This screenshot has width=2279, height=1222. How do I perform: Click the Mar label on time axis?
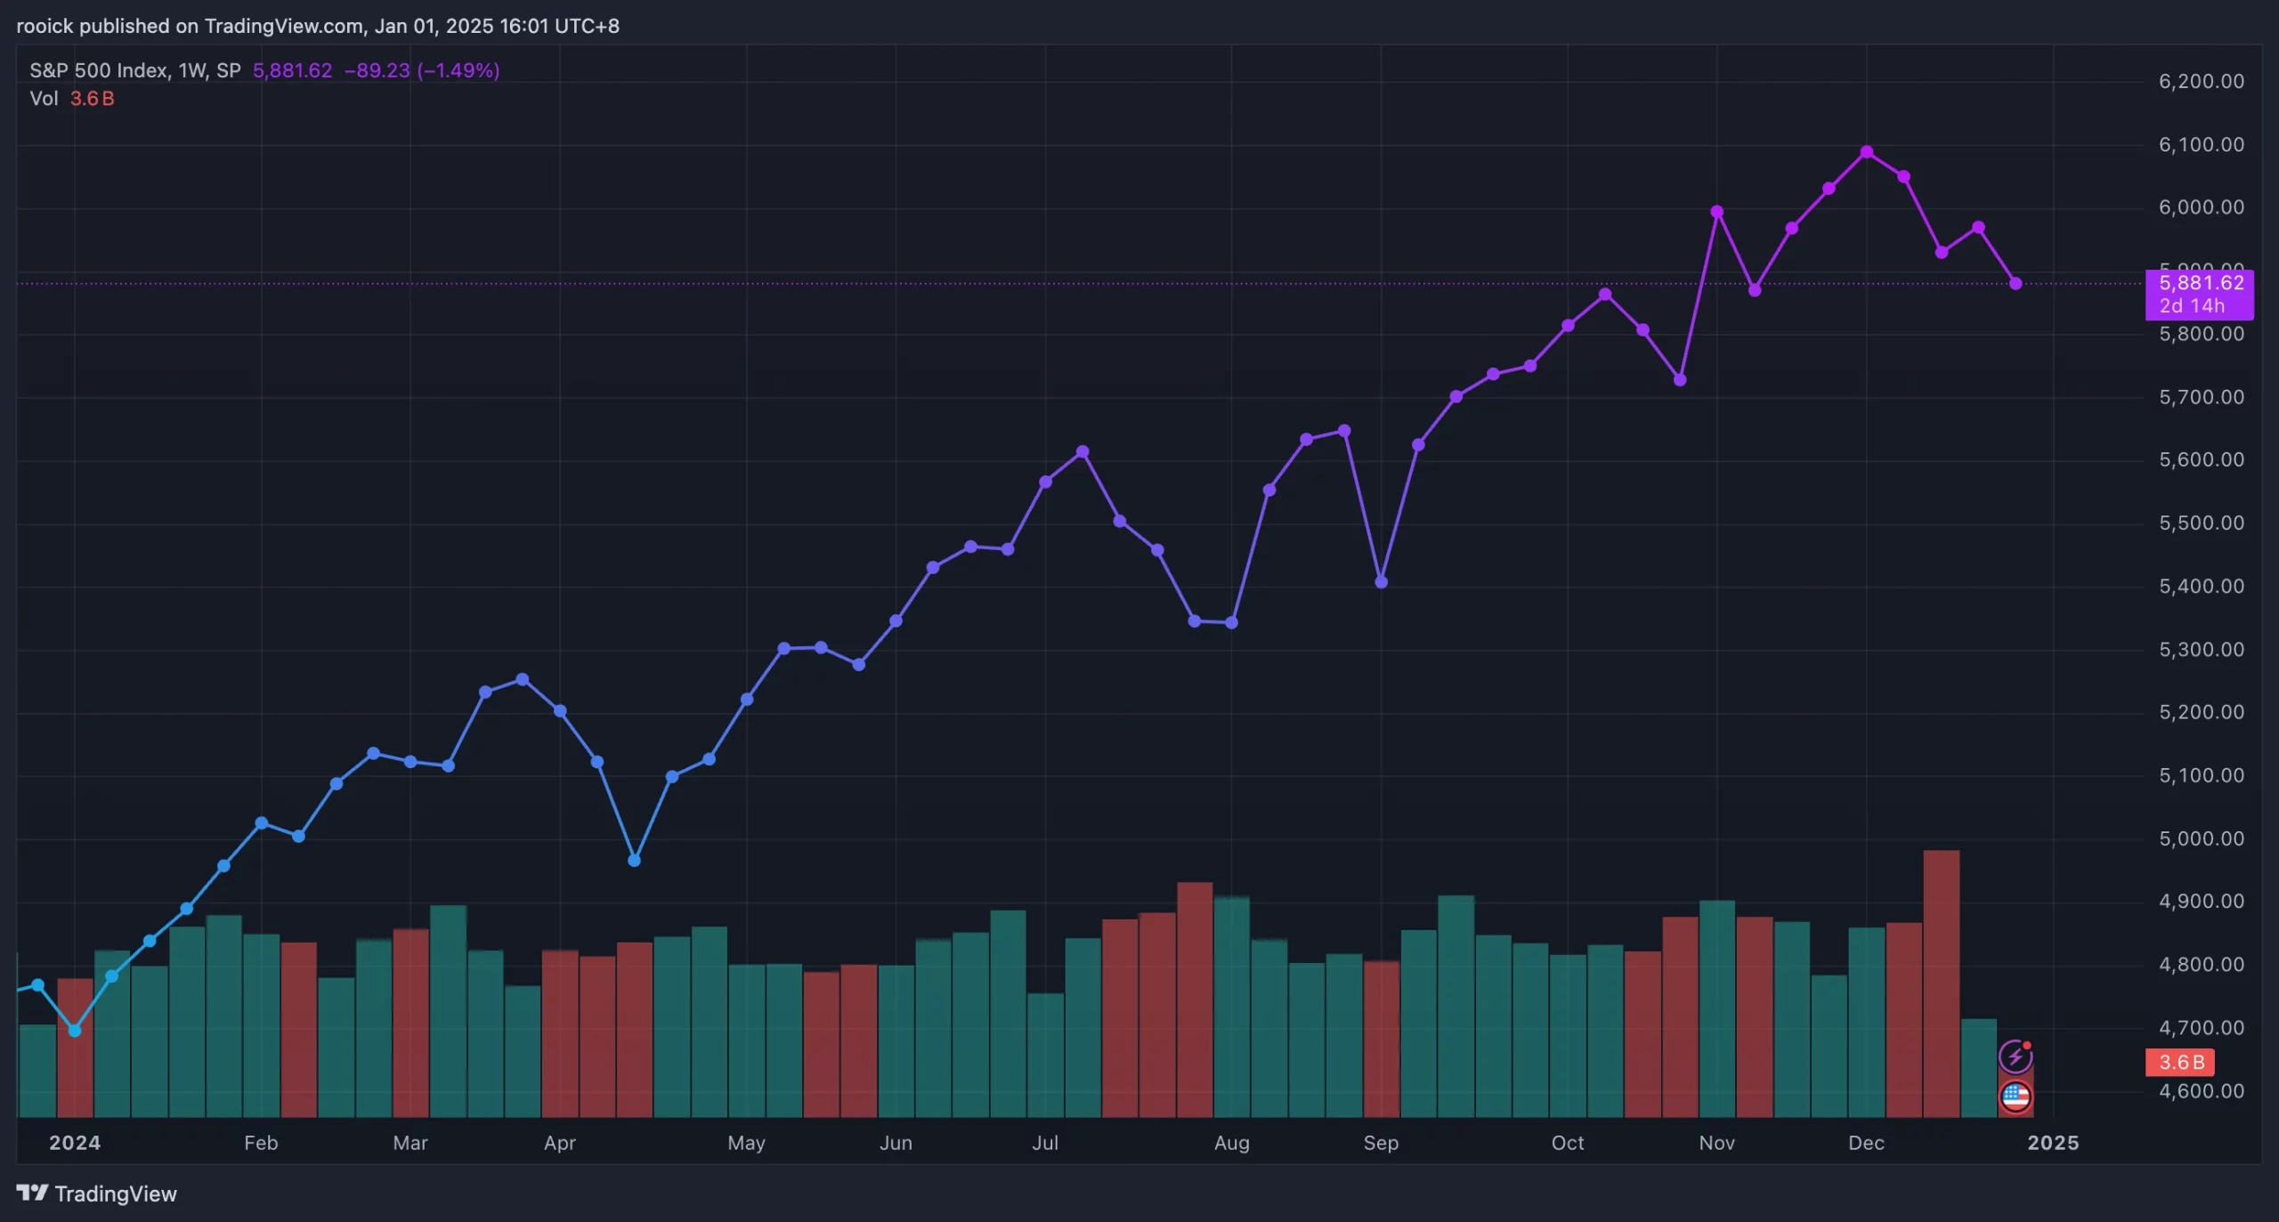pos(410,1143)
